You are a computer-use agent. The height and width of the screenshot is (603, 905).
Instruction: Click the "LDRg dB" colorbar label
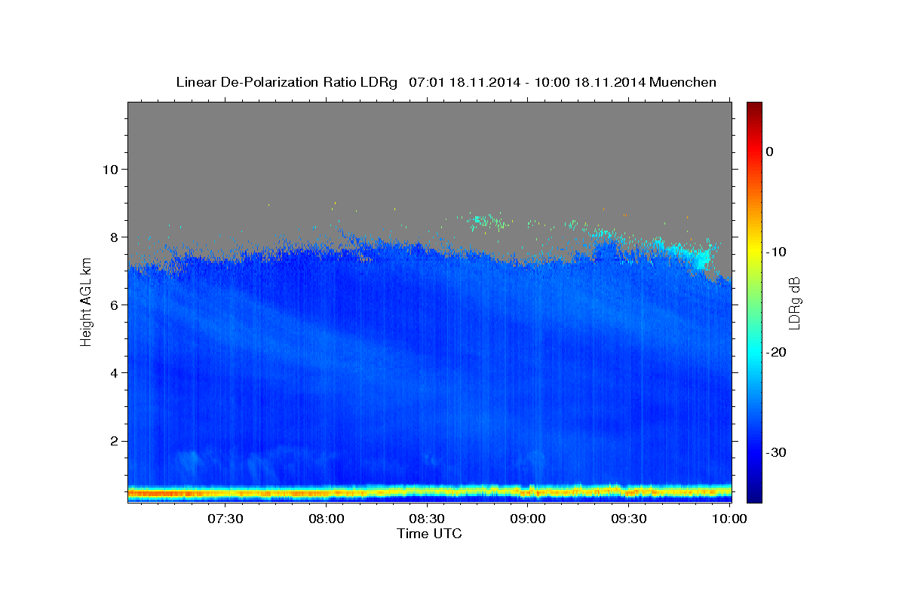click(793, 303)
